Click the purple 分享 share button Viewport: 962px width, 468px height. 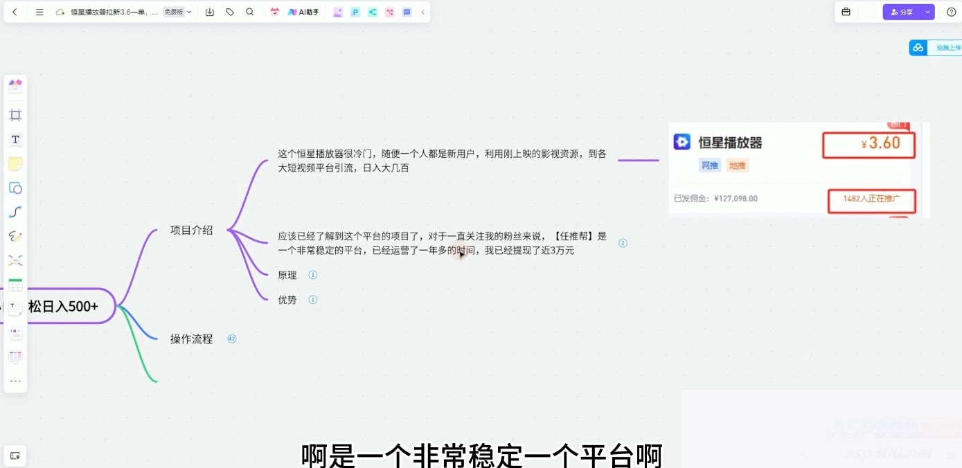(x=904, y=12)
